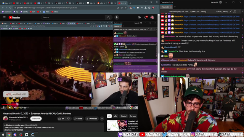244x137 pixels.
Task: Select the Related filter chip
Action: tap(124, 116)
